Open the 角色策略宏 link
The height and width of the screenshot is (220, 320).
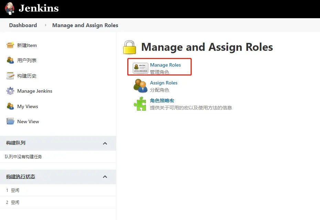coord(162,101)
